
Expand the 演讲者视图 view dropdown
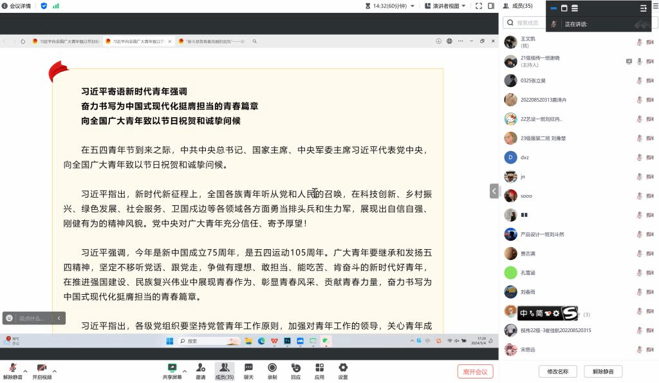click(445, 6)
